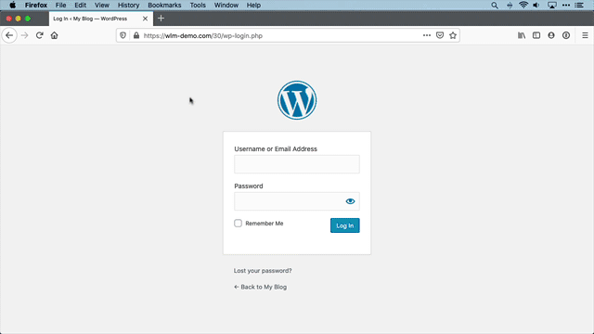
Task: Open tracking protection shield in address bar
Action: pyautogui.click(x=123, y=35)
